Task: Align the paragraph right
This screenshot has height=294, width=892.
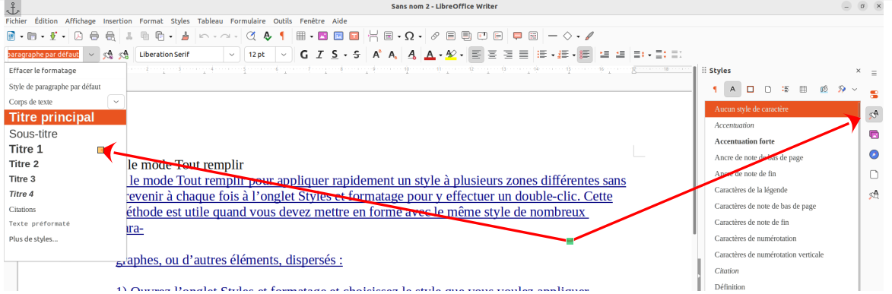Action: (x=508, y=55)
